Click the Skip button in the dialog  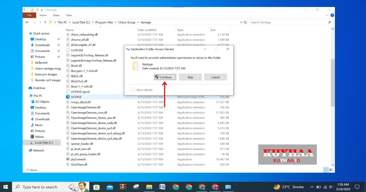pos(190,77)
